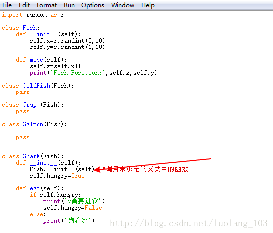Image resolution: width=273 pixels, height=233 pixels.
Task: Click the print('y需要进食') line
Action: point(74,201)
